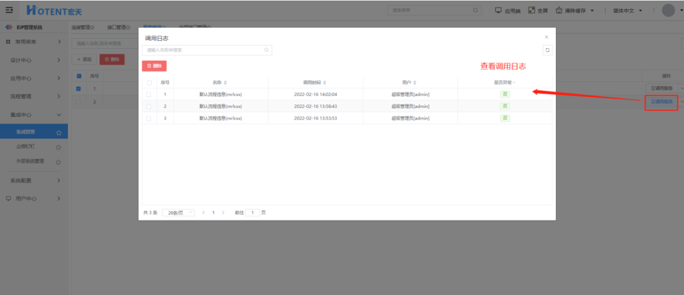Viewport: 684px width, 295px height.
Task: Toggle background table header select-all checkbox
Action: 79,76
